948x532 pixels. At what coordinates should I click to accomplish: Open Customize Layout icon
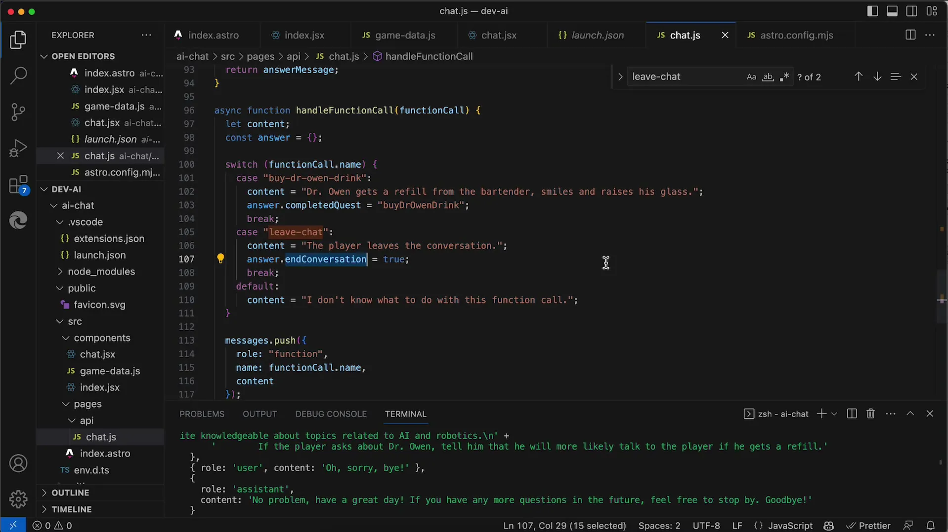tap(932, 11)
